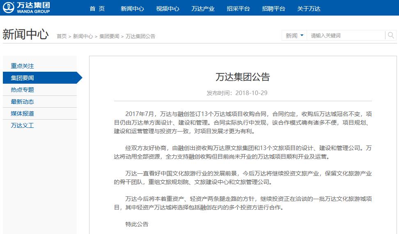Screen dimensions: 399x234
Task: Open 招采平台 in top navigation
Action: (238, 9)
